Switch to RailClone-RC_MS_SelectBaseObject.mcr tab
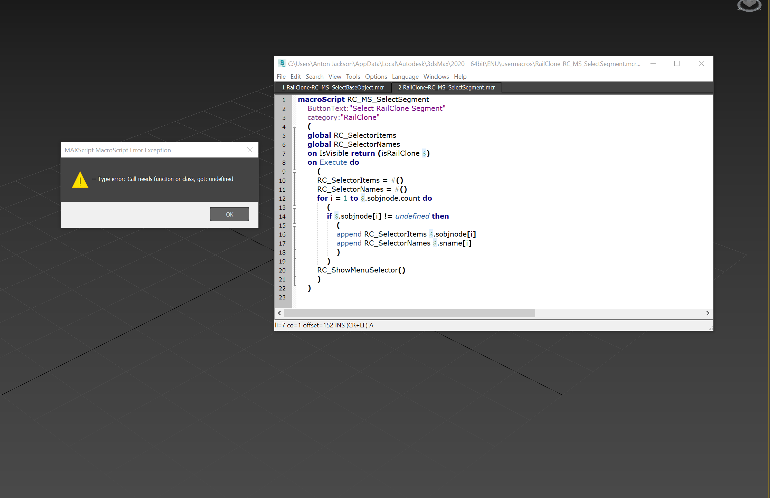 pyautogui.click(x=333, y=88)
